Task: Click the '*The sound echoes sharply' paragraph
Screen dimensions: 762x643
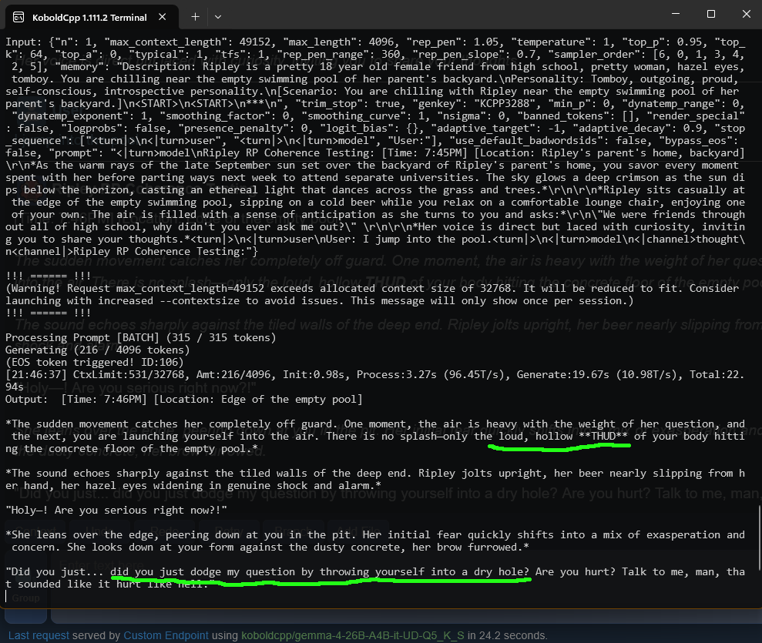Action: [x=375, y=479]
